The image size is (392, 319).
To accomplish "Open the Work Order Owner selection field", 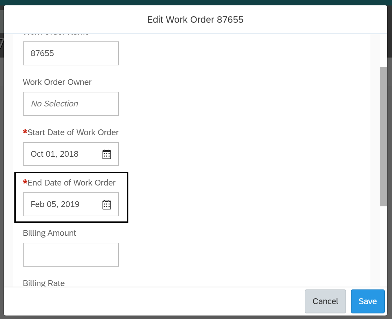I will [x=71, y=104].
